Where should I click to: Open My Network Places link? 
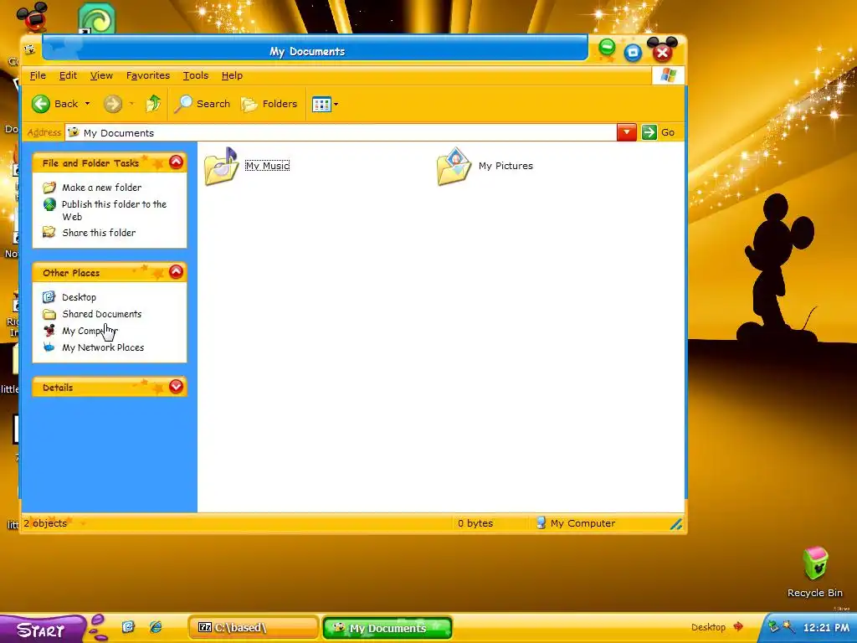coord(103,347)
